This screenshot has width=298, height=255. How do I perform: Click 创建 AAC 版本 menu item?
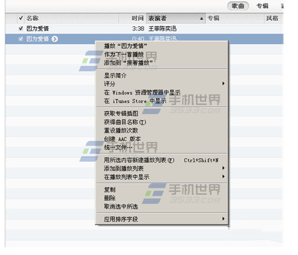(x=162, y=139)
